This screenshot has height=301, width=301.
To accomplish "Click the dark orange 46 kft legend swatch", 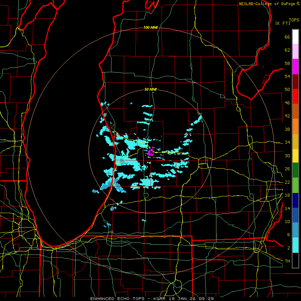I will click(295, 111).
